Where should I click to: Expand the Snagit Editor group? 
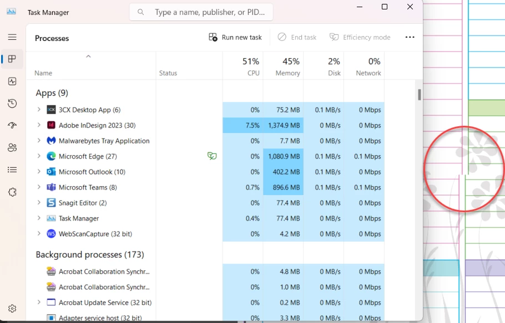(x=39, y=202)
